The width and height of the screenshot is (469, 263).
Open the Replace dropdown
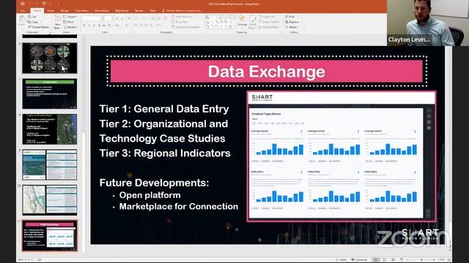click(293, 22)
